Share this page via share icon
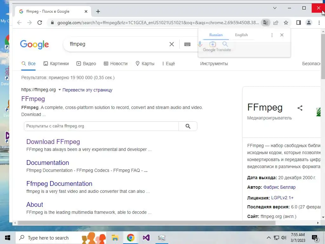325x244 pixels. click(276, 23)
